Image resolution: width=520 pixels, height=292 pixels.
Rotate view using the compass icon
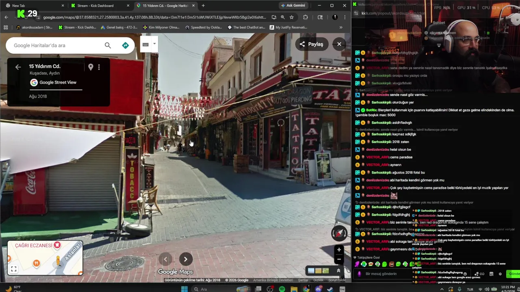[339, 233]
